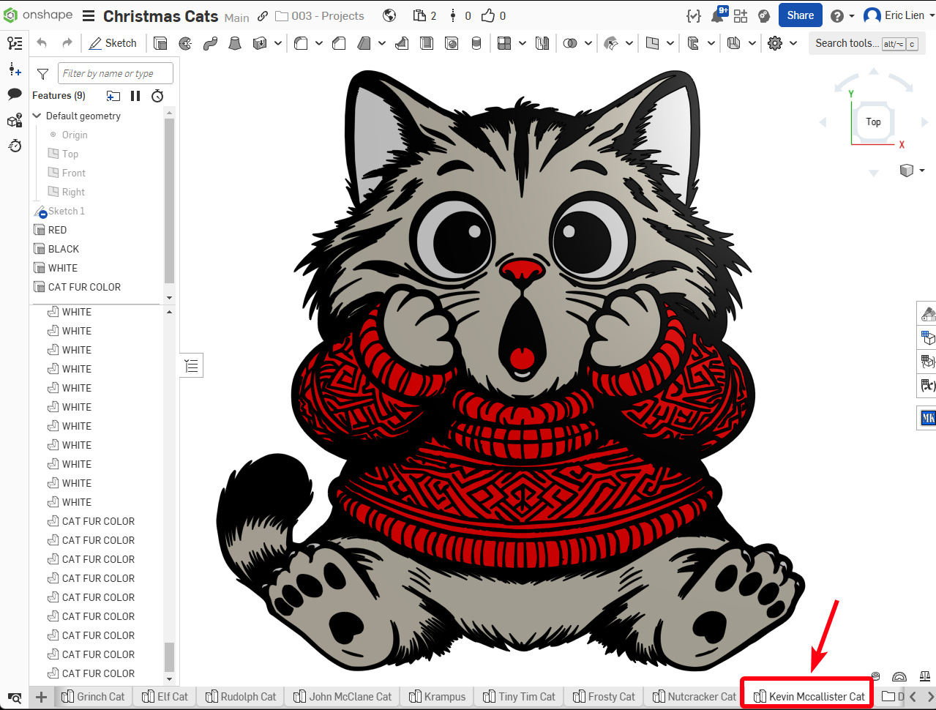The height and width of the screenshot is (710, 936).
Task: Switch to the Elf Cat tab
Action: click(165, 697)
